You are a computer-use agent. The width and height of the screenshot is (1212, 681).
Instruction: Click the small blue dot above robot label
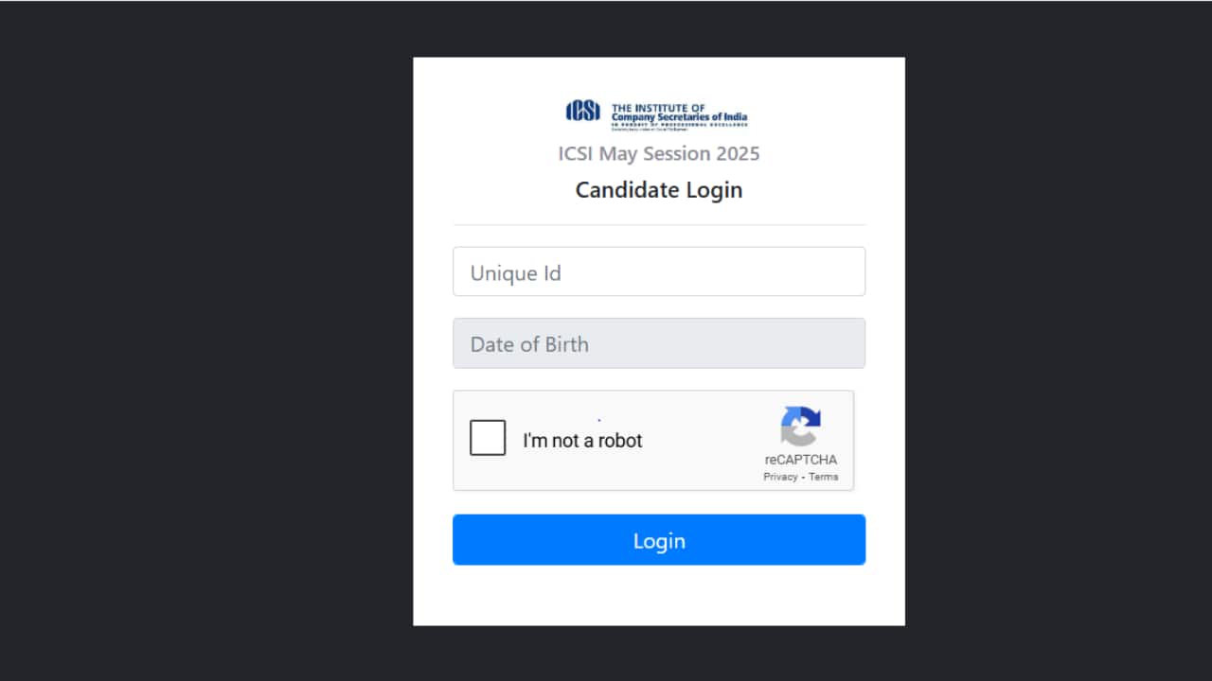[599, 420]
